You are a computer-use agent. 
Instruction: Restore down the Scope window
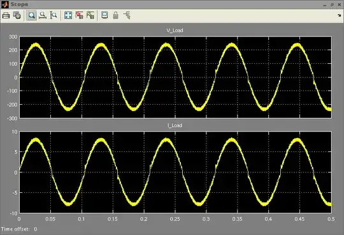(332, 4)
